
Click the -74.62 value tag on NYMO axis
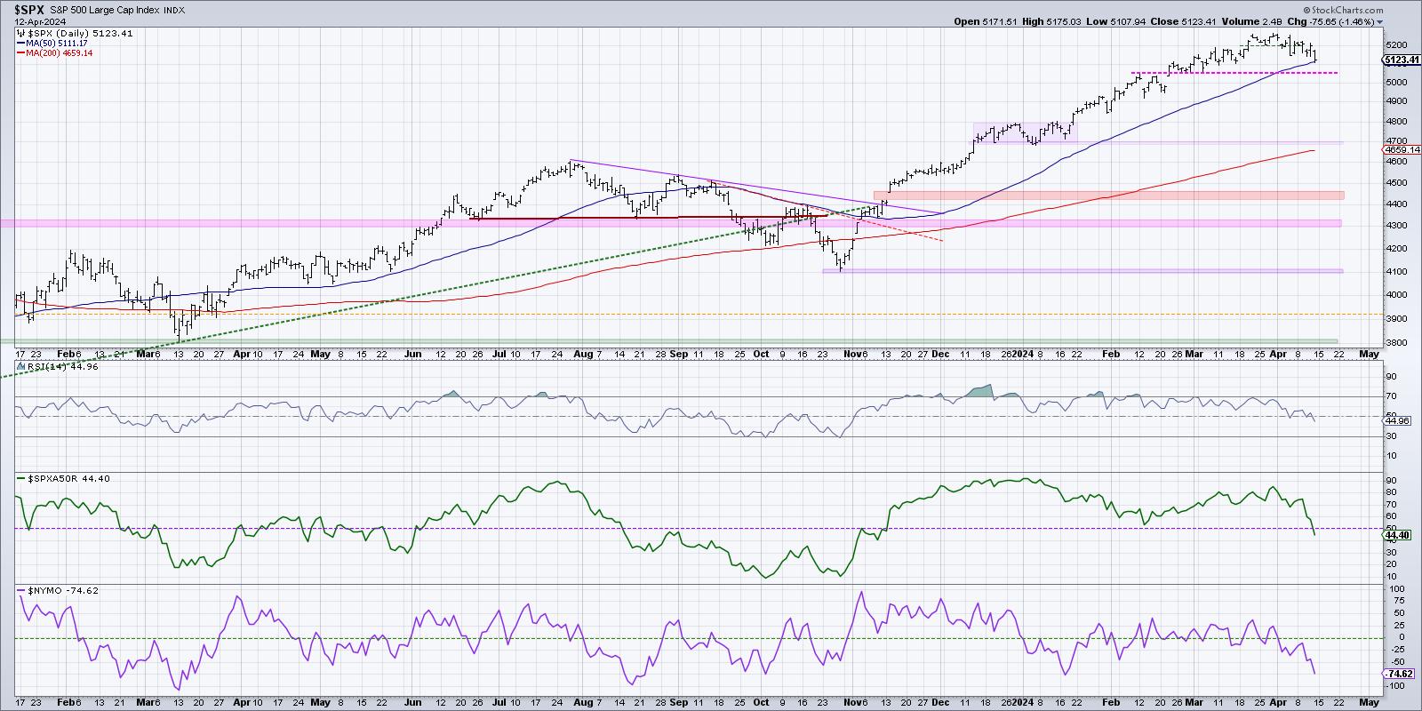[x=1399, y=674]
